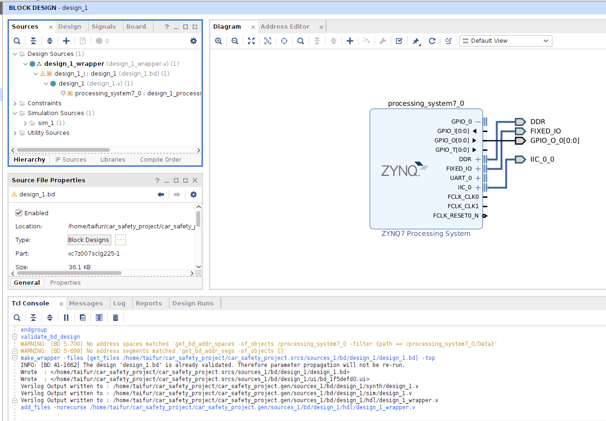Image resolution: width=606 pixels, height=421 pixels.
Task: Collapse the Simulation Sources folder
Action: point(15,113)
